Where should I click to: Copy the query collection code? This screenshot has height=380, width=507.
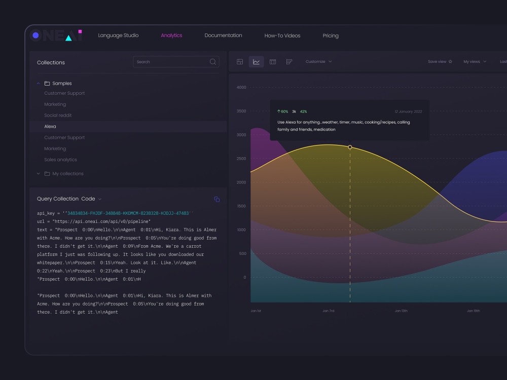217,199
